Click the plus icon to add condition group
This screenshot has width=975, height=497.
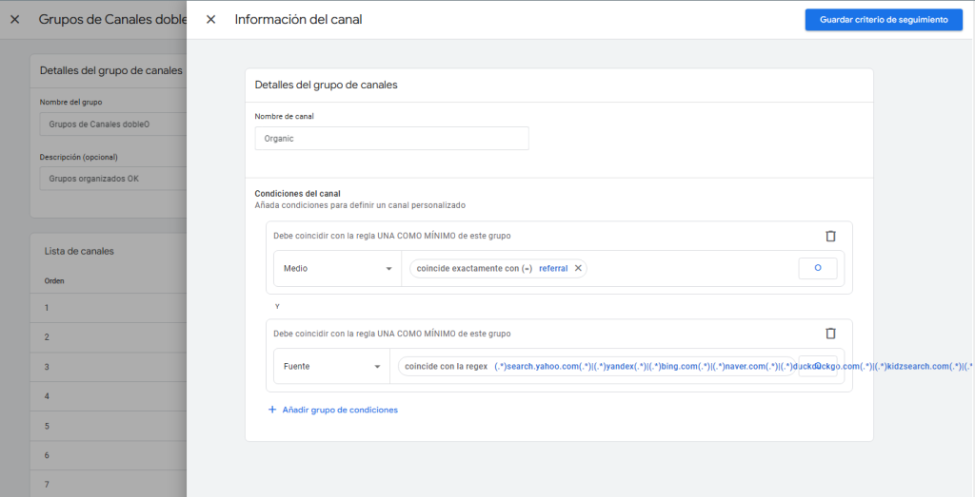272,410
